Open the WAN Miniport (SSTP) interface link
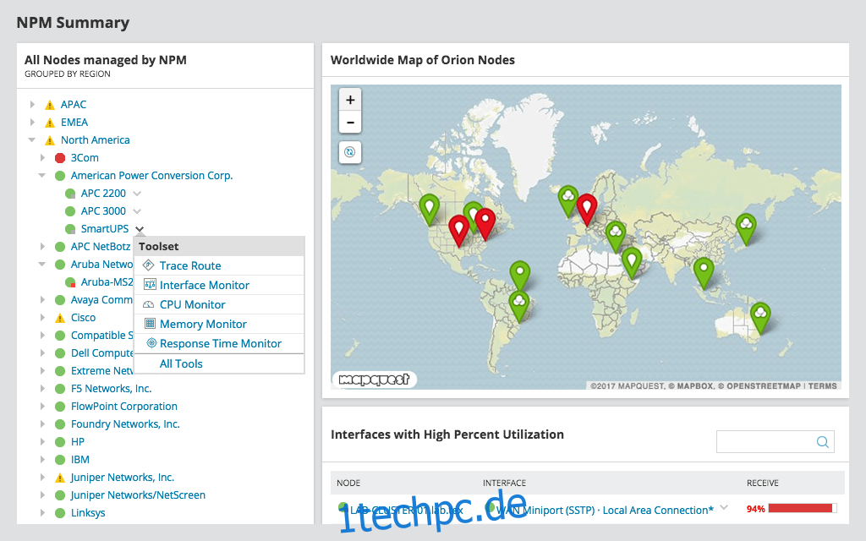866x541 pixels. coord(605,510)
